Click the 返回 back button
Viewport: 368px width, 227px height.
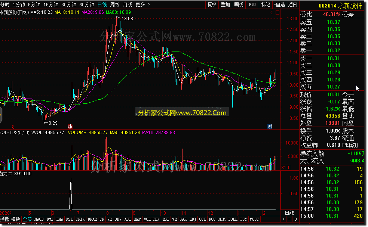point(293,4)
